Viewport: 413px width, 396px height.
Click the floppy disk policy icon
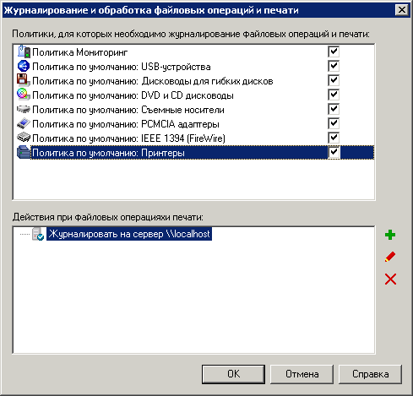click(24, 80)
